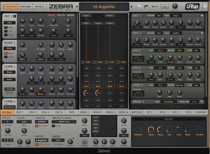Toggle the OSC 1 PWM switch

click(x=6, y=27)
